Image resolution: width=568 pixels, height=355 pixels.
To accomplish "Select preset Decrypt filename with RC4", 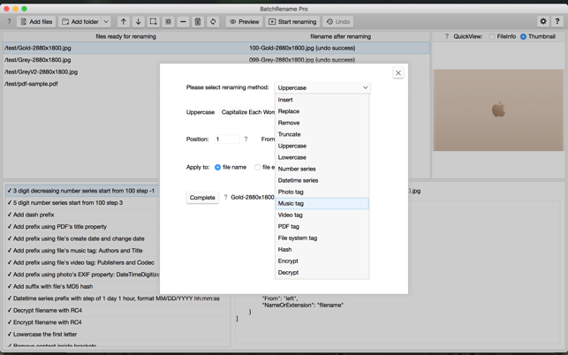I will tap(117, 311).
